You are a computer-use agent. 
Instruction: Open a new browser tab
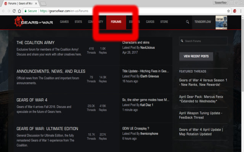click(x=43, y=3)
